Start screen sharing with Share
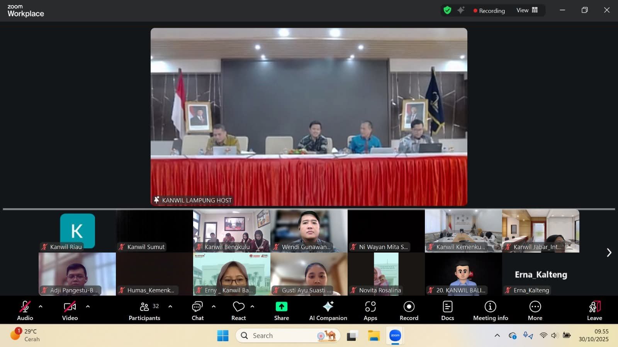The height and width of the screenshot is (347, 618). click(x=281, y=310)
